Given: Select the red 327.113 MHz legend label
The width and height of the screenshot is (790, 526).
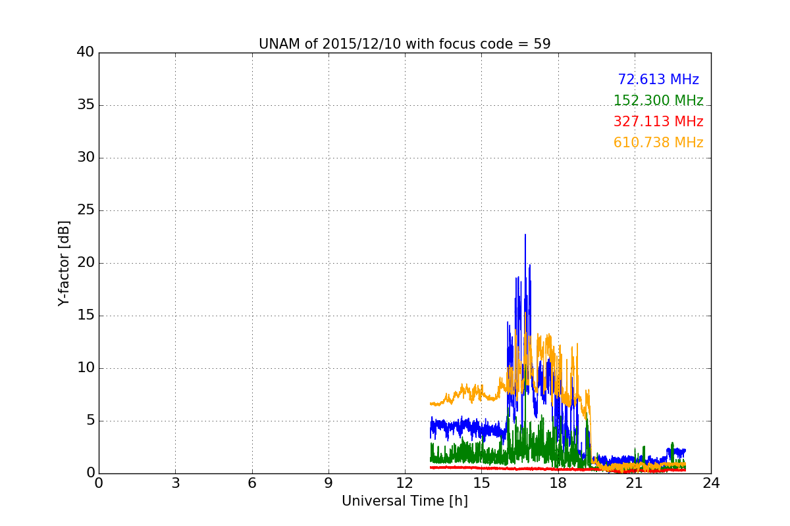Looking at the screenshot, I should [x=658, y=122].
